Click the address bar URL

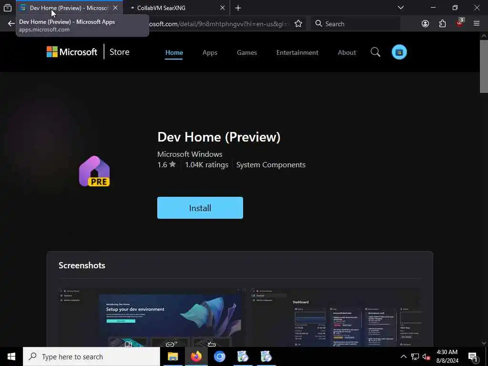tap(218, 24)
